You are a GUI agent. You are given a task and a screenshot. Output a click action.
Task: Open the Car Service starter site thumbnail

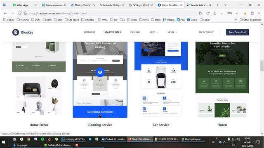[161, 79]
